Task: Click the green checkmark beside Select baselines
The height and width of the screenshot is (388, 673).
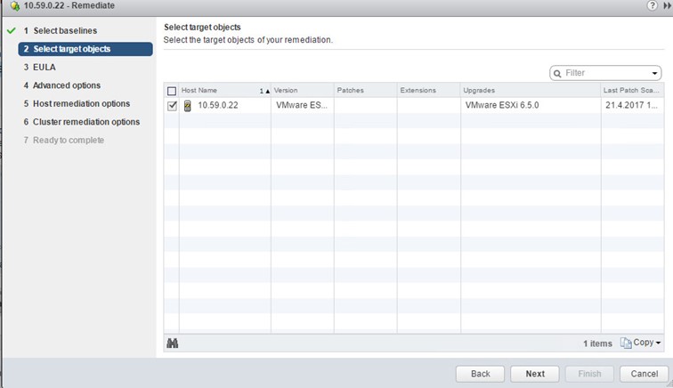Action: click(x=12, y=30)
